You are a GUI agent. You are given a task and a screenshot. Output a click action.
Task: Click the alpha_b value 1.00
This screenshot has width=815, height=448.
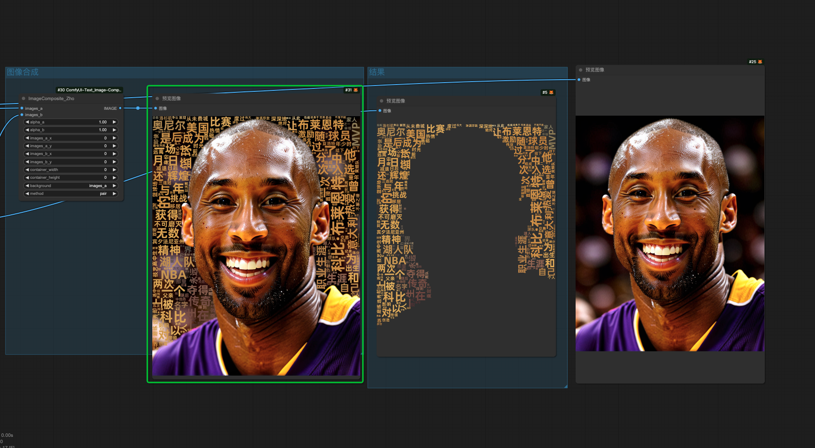coord(103,130)
